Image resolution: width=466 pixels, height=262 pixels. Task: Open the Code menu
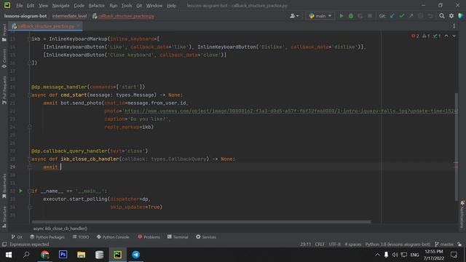[79, 6]
